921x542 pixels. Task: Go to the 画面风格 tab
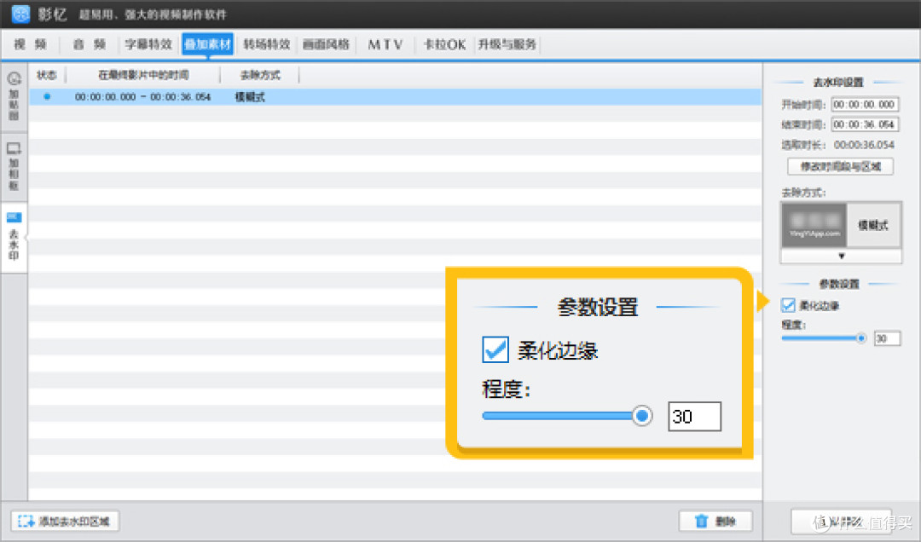pos(326,44)
